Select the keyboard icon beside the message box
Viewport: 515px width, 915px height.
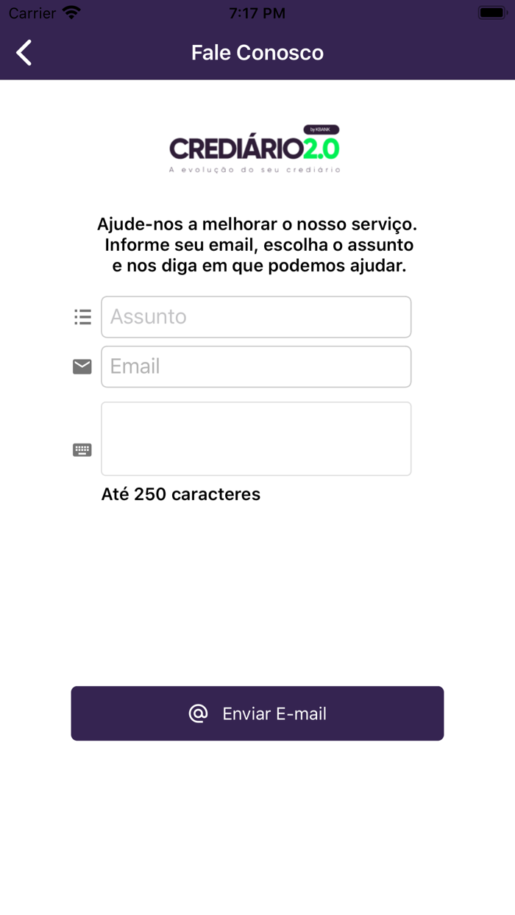tap(82, 449)
